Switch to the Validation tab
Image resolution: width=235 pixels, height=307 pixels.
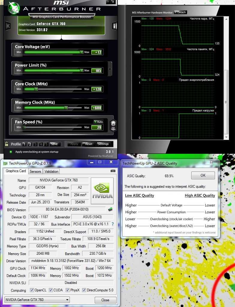pyautogui.click(x=51, y=171)
